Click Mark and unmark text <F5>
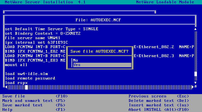Image resolution: width=202 pixels, height=112 pixels. pos(34,101)
